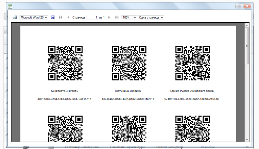The image size is (259, 149).
Task: Click Контент-менеджер in the background window
Action: point(169,147)
